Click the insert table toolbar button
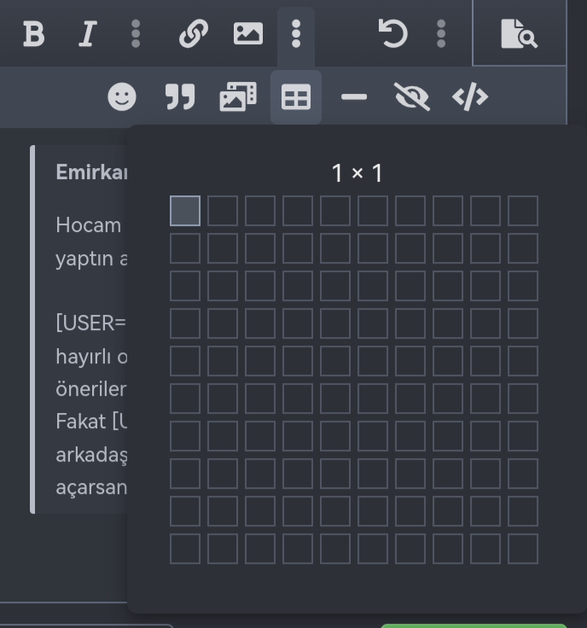 tap(296, 97)
